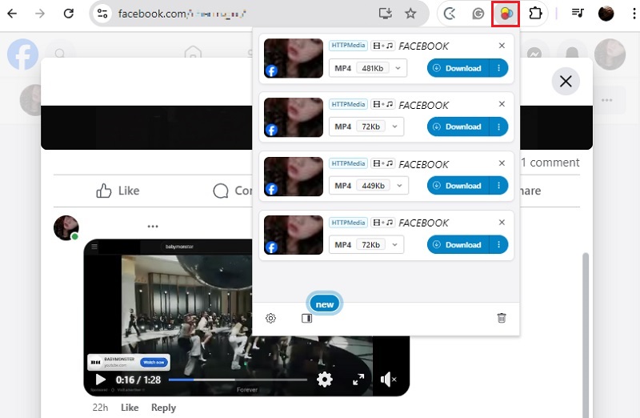Open Facebook Messenger icon
Screen dimensions: 640x418
[534, 54]
